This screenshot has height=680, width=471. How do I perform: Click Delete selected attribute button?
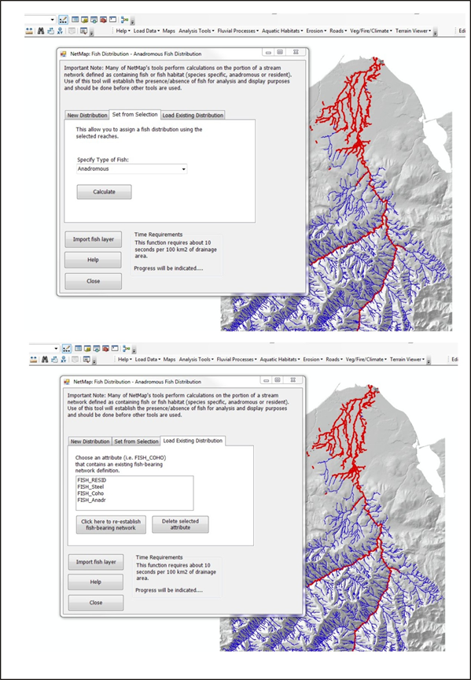180,525
